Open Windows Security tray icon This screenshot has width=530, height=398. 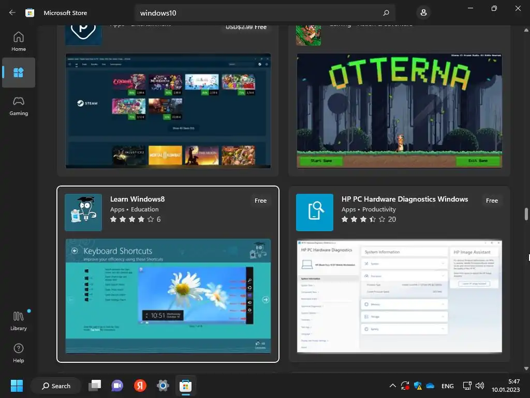pos(418,386)
